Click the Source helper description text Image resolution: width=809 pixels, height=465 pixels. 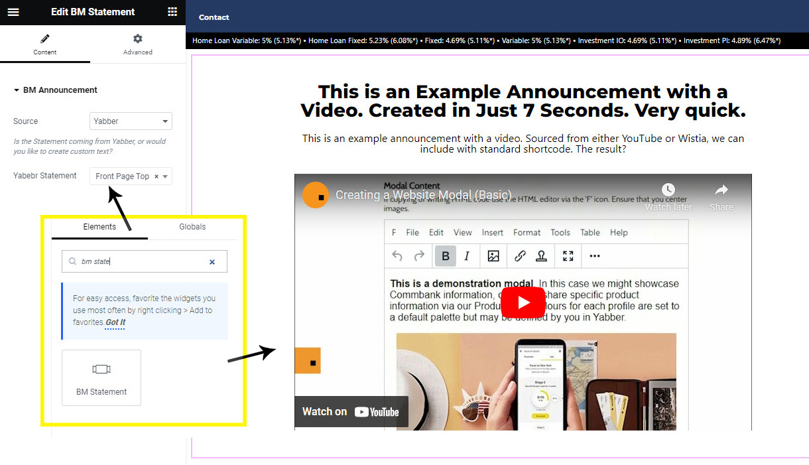[x=90, y=147]
